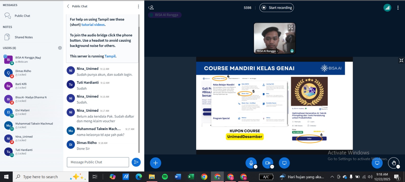The image size is (405, 182).
Task: Go back from the Public Chat panel
Action: point(68,6)
